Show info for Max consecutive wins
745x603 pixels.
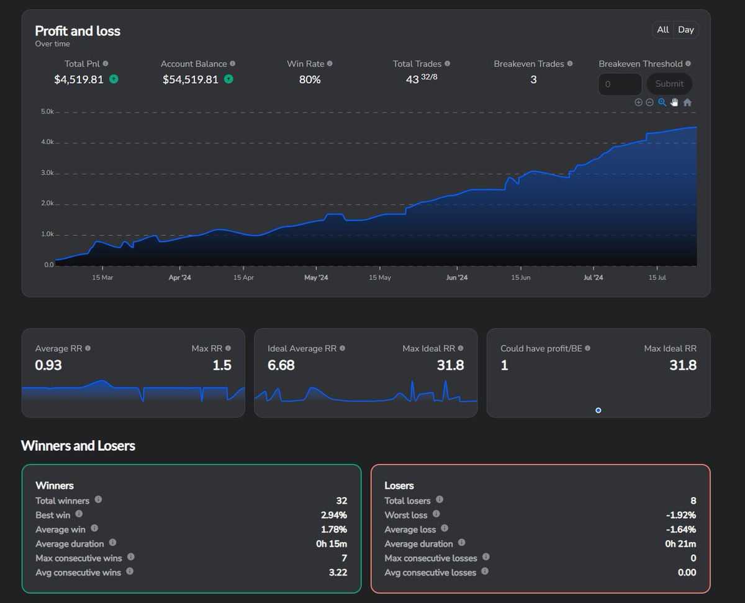[x=130, y=556]
